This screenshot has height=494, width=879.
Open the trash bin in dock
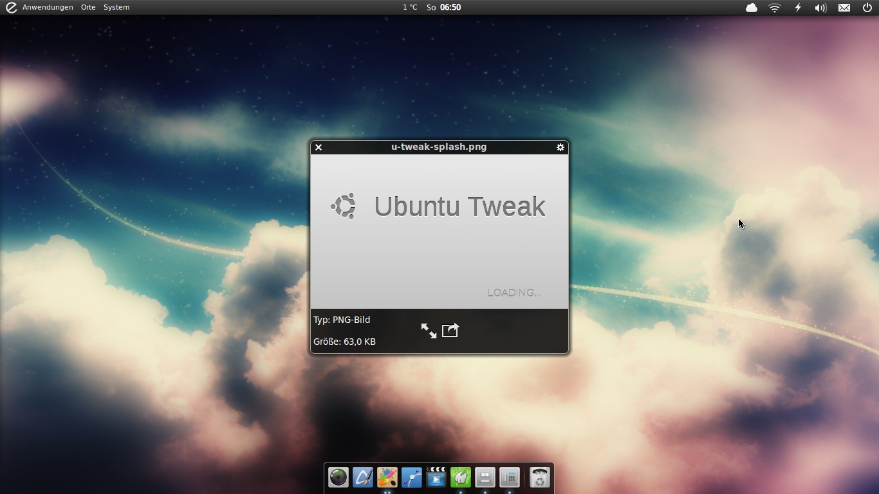coord(540,477)
